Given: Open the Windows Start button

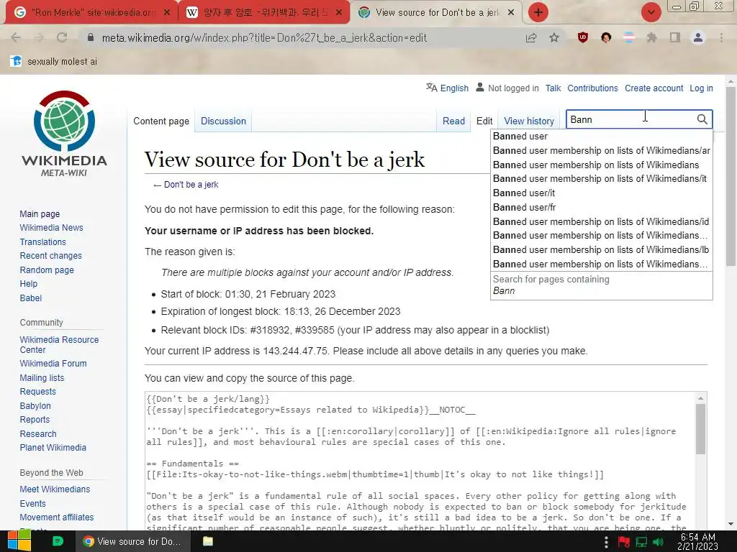Looking at the screenshot, I should tap(19, 541).
